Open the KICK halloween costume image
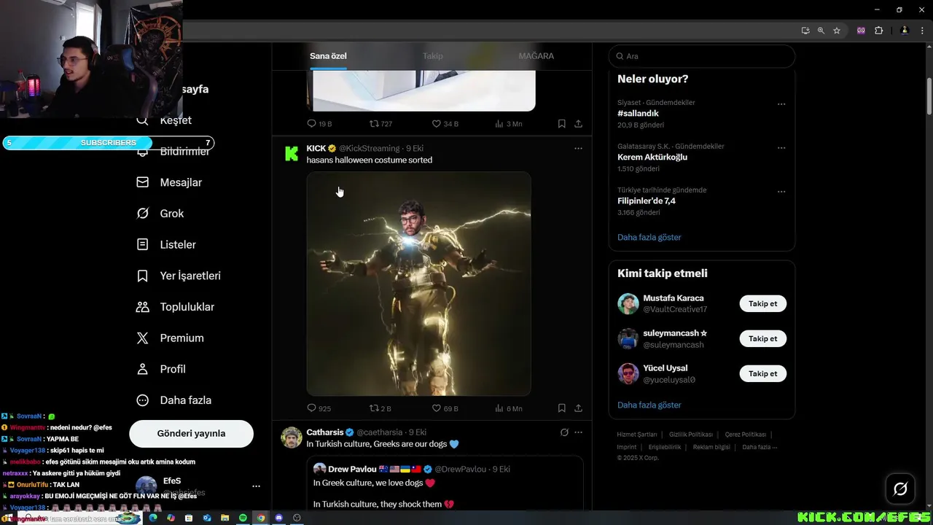933x525 pixels. pos(418,284)
